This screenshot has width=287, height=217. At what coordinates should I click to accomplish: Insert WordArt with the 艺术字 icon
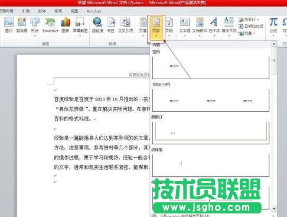coord(214,25)
